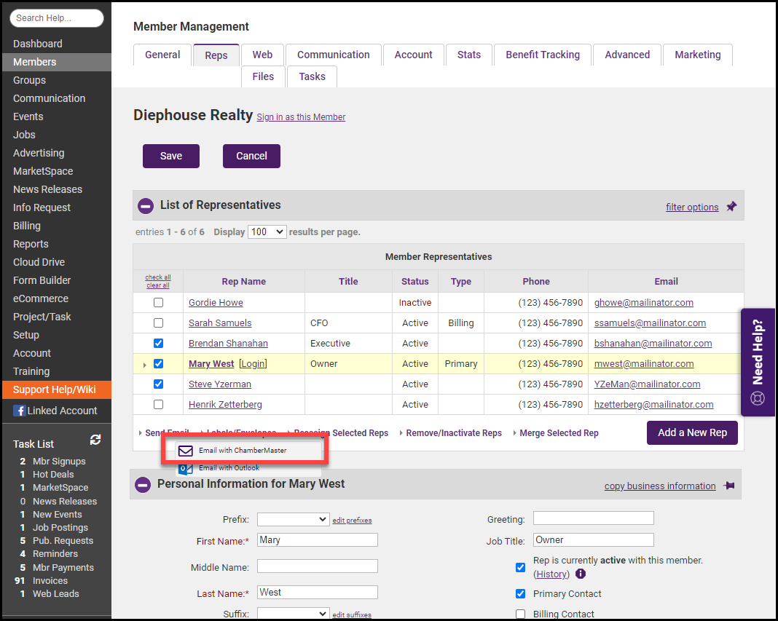Open the Sign in as this Member link
The width and height of the screenshot is (778, 621).
tap(301, 117)
